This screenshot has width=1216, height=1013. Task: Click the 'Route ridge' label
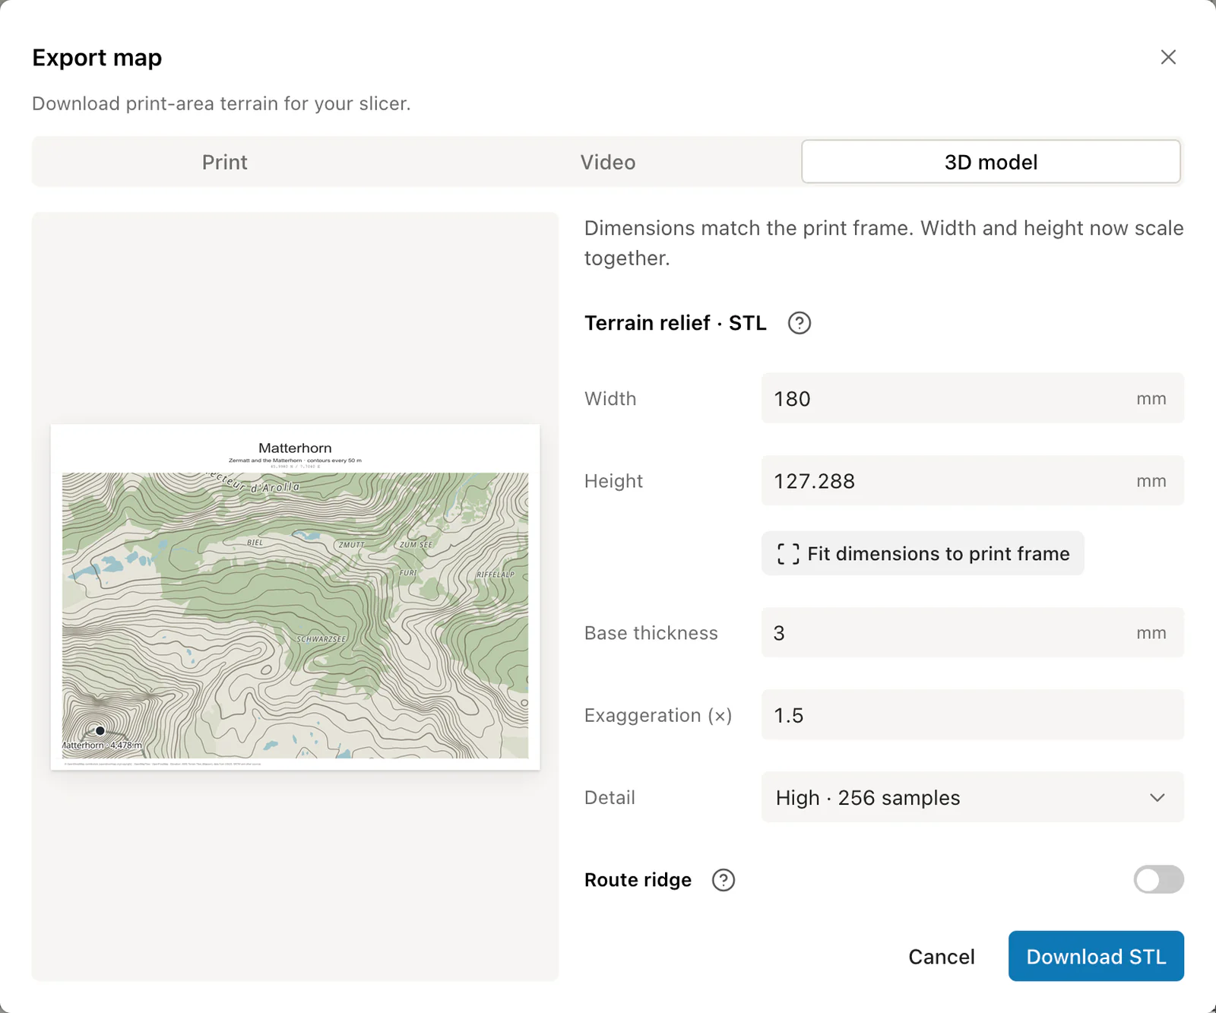638,880
